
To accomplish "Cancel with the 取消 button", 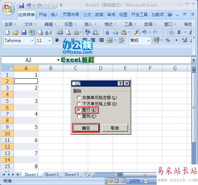I will tap(115, 128).
